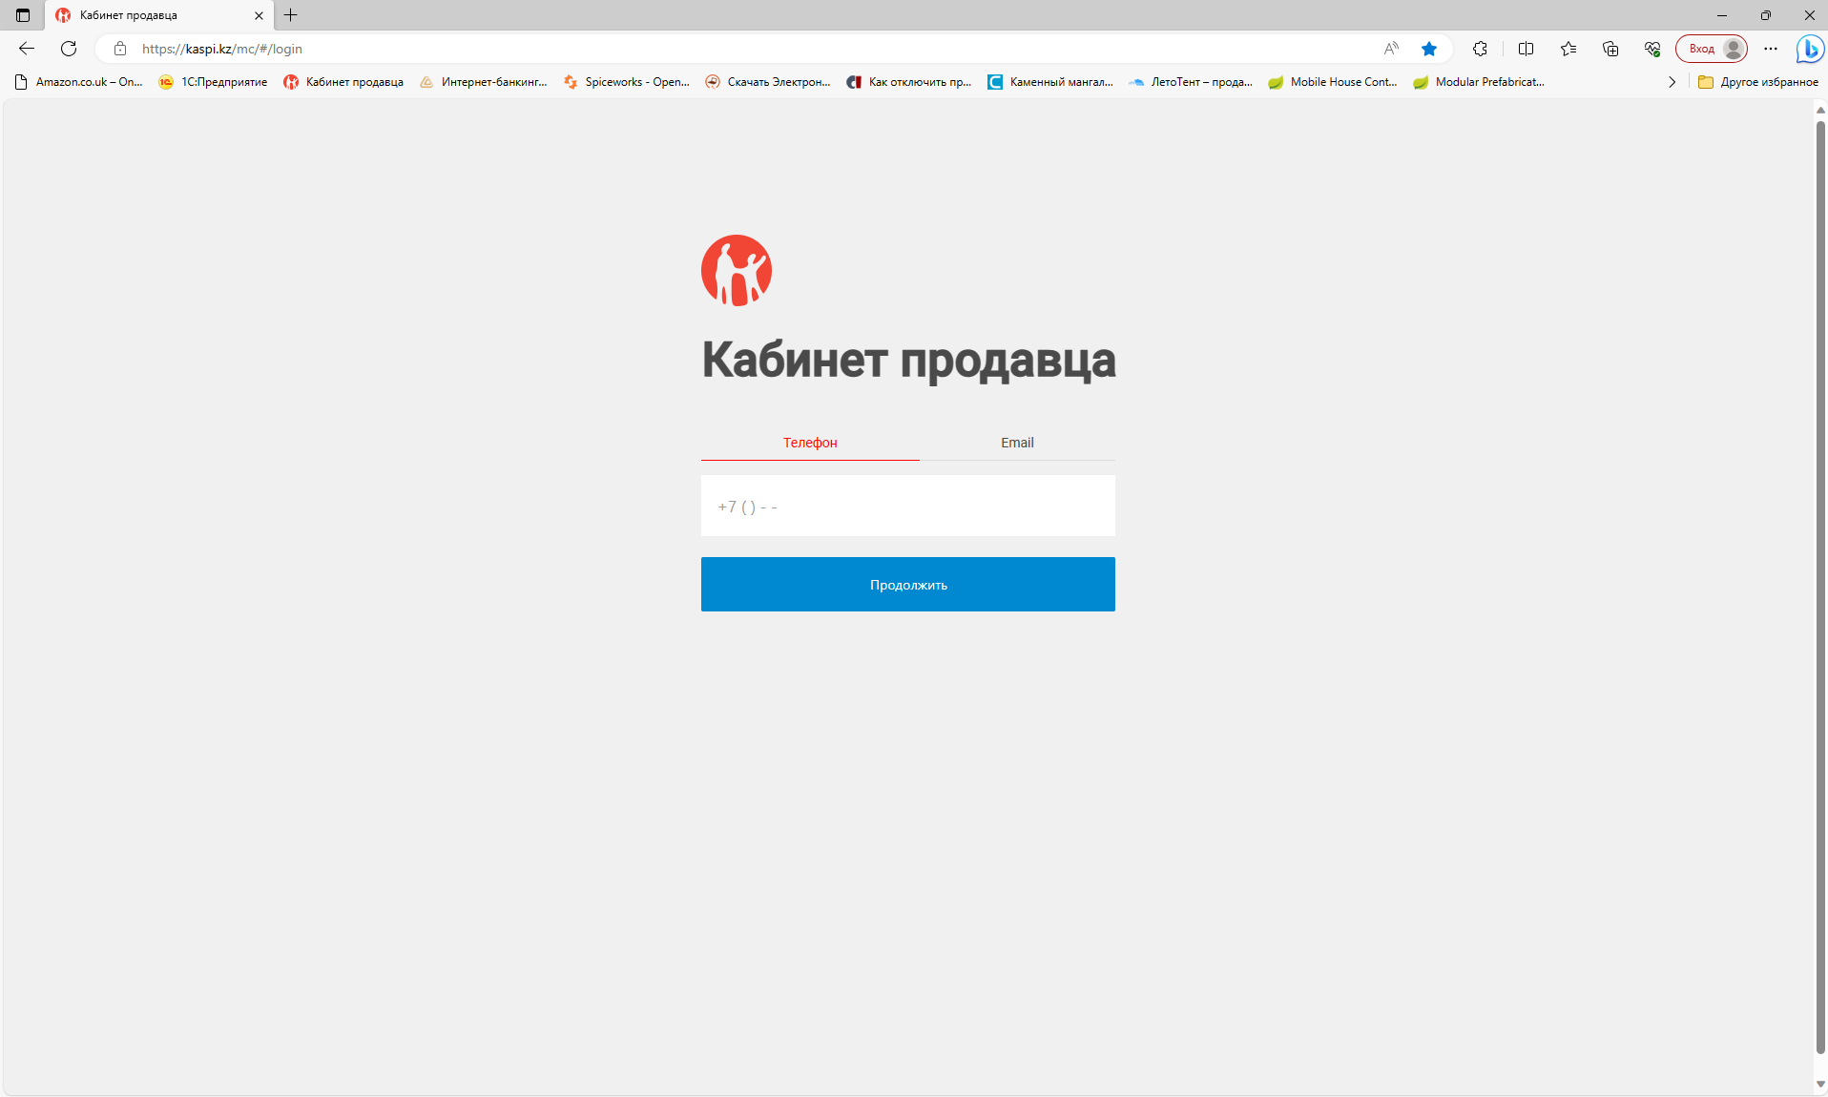Open the Favorites list icon
The height and width of the screenshot is (1097, 1828).
[x=1568, y=48]
